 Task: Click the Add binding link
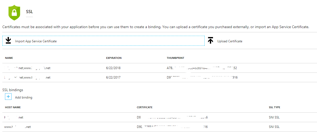(x=24, y=97)
